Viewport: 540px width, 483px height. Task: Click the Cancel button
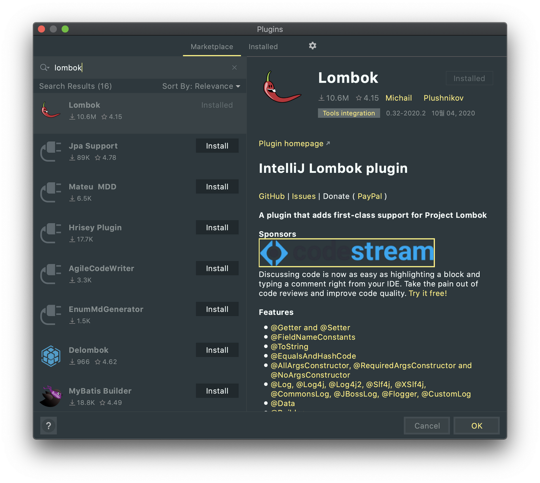(427, 426)
